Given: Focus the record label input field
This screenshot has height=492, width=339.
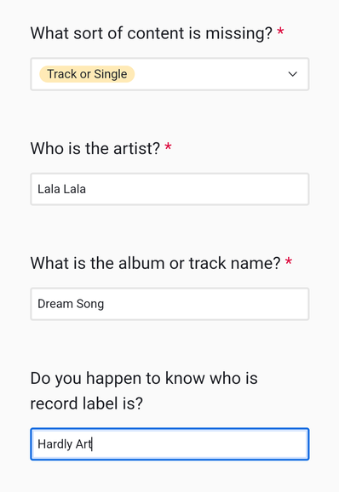Looking at the screenshot, I should (169, 444).
